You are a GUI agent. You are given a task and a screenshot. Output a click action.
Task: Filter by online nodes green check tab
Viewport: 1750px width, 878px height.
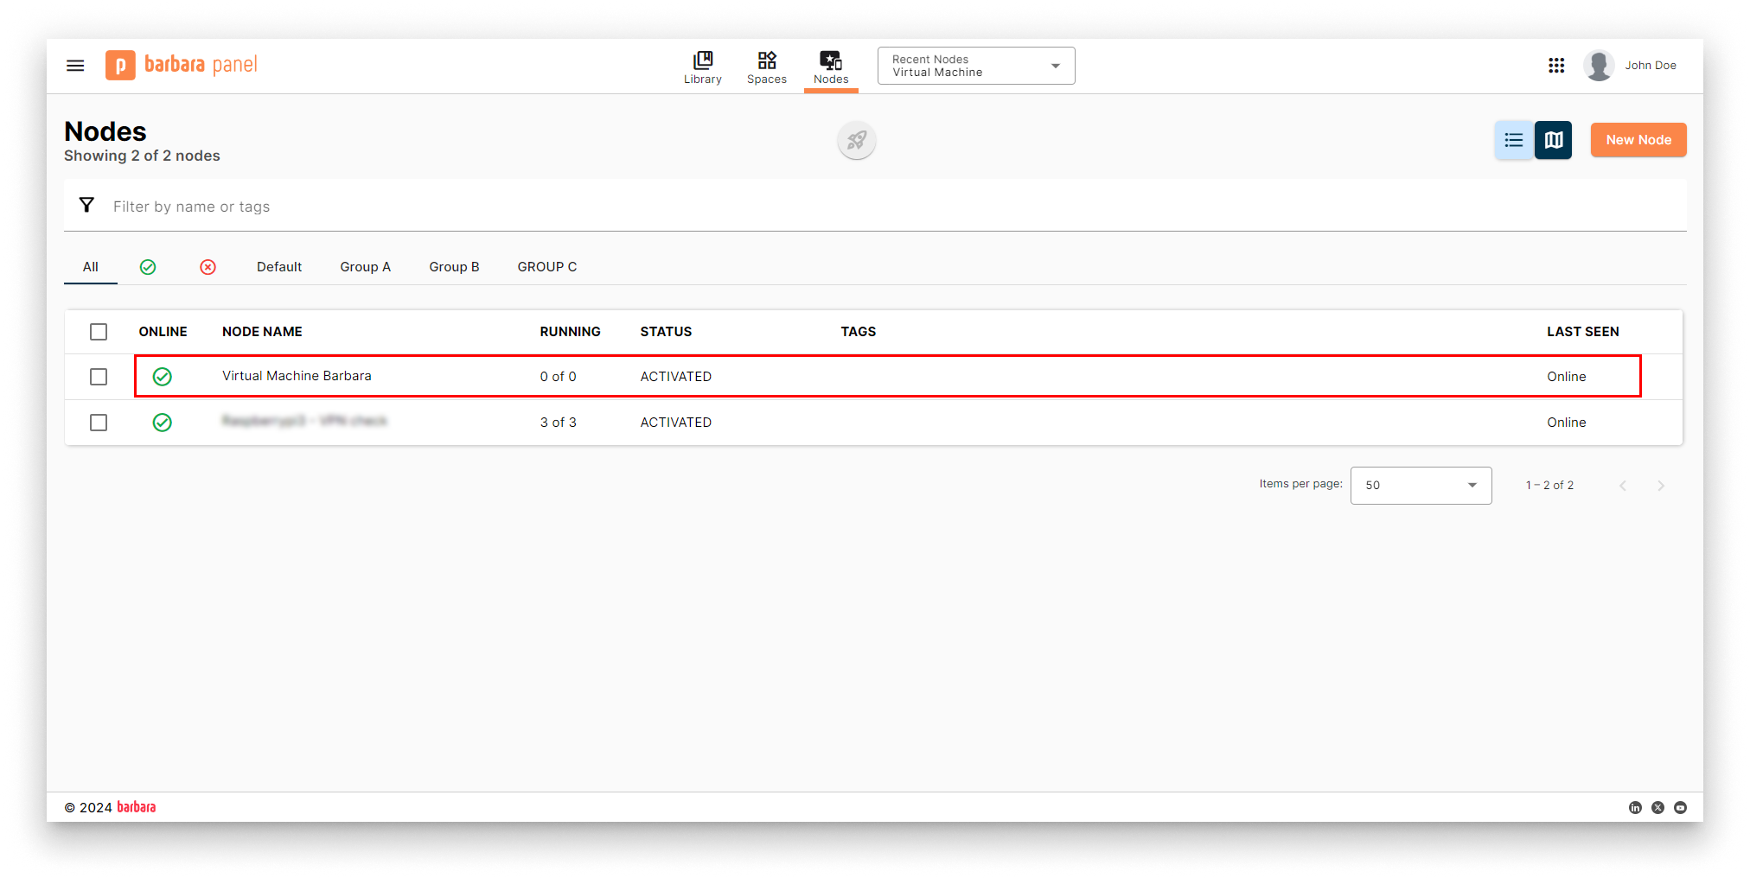tap(148, 267)
